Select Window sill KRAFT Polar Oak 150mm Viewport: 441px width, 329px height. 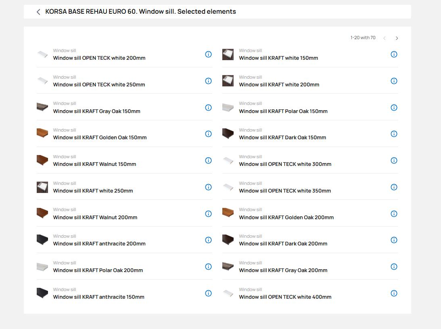283,111
